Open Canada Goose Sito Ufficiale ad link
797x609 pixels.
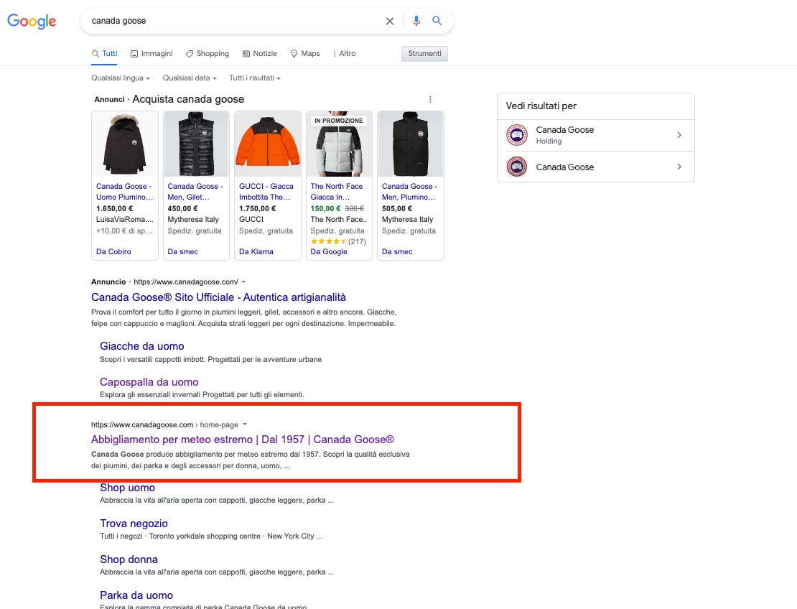(x=218, y=297)
